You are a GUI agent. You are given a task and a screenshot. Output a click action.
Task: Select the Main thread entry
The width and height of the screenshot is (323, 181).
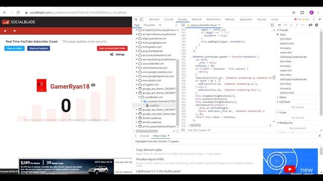283,35
